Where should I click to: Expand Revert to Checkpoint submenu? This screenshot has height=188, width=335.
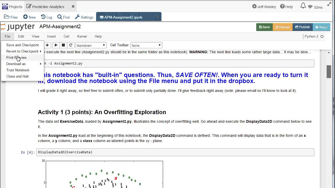click(x=23, y=51)
